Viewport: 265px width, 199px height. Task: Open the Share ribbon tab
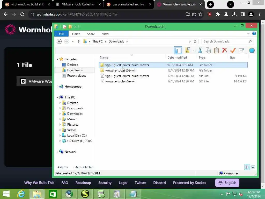click(91, 34)
